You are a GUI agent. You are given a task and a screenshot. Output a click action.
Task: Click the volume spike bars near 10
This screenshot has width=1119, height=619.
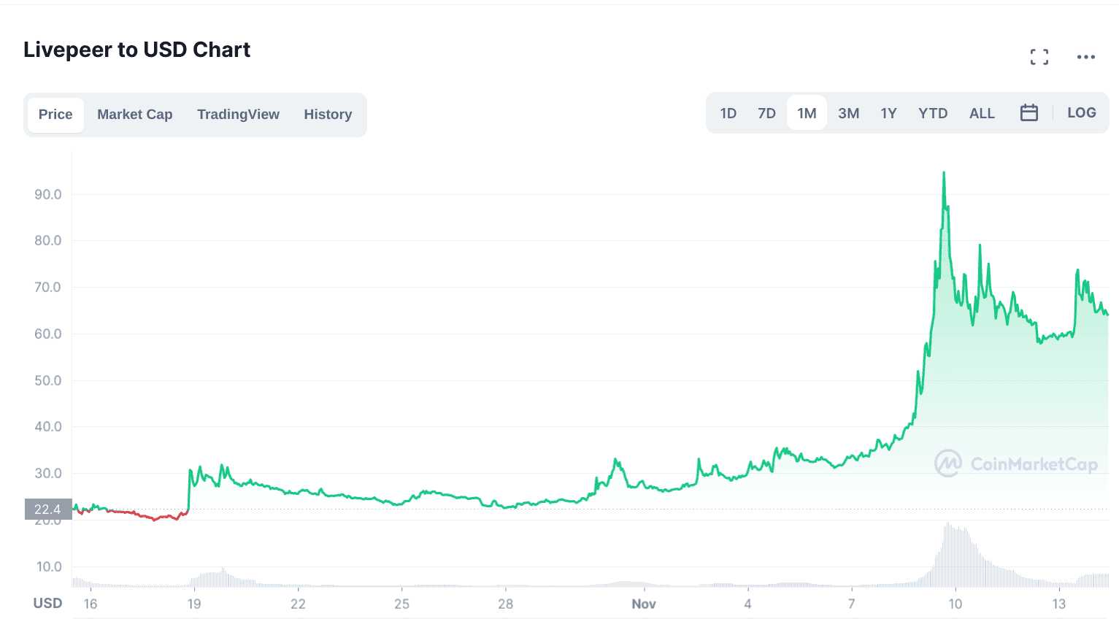click(x=949, y=555)
